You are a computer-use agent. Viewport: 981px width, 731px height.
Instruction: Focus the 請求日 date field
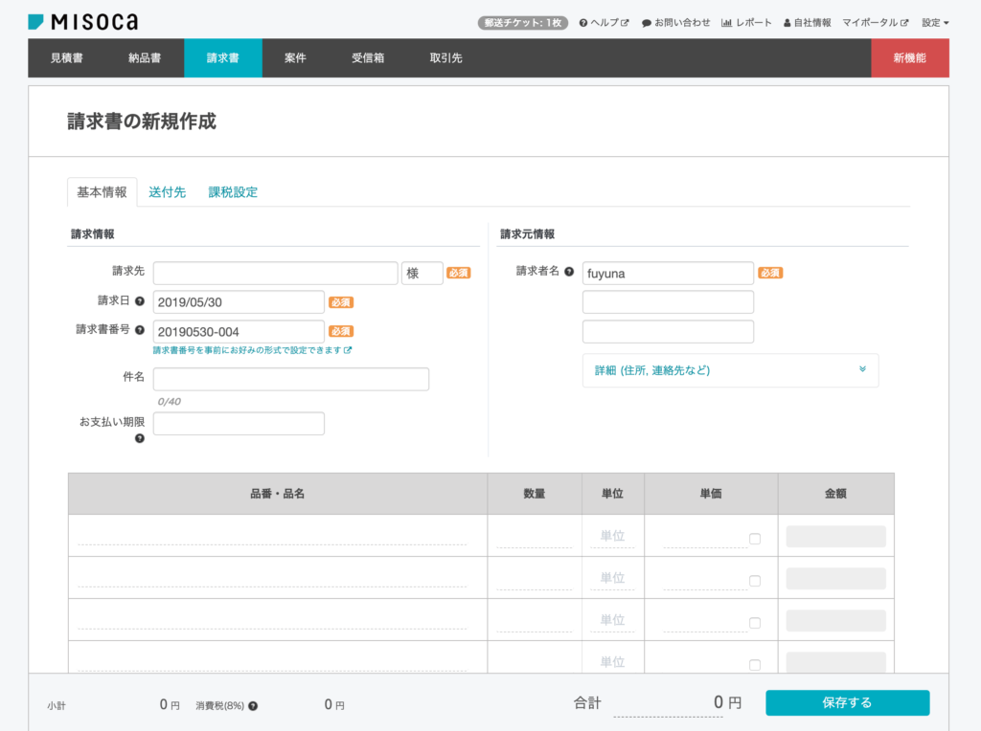(x=239, y=301)
